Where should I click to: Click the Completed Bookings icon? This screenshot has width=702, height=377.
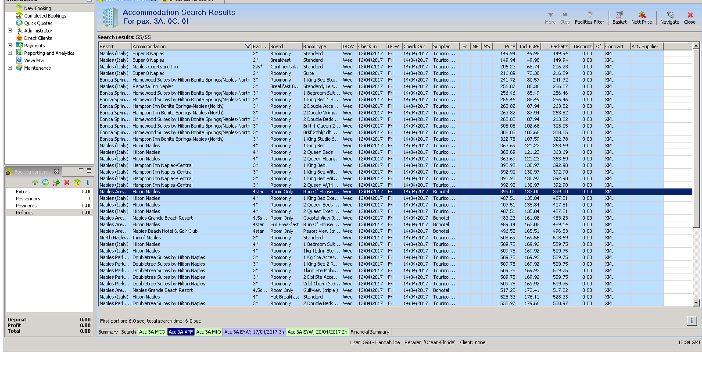click(19, 15)
